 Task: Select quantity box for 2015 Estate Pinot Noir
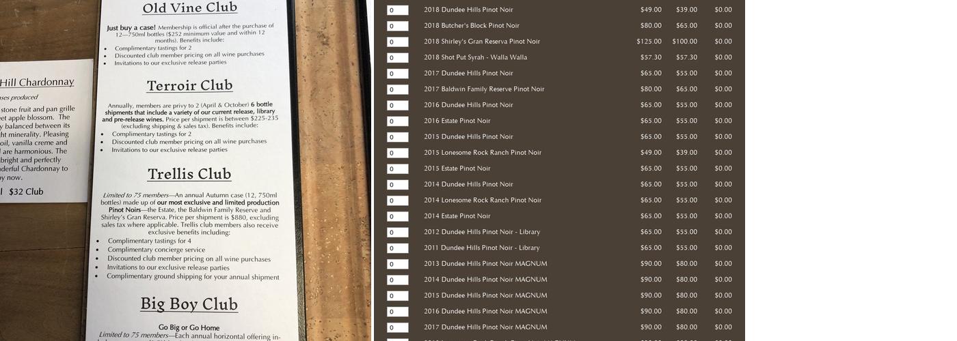[397, 169]
